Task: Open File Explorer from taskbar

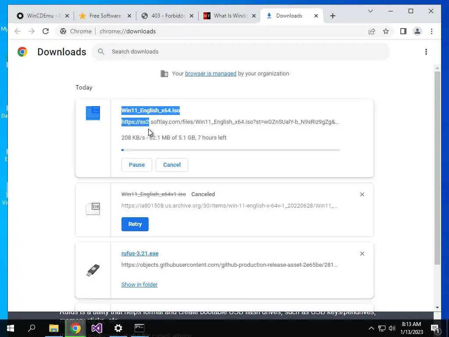Action: pos(53,328)
